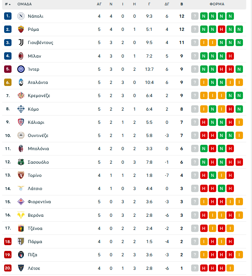Click the red rank 18 position badge

pos(8,241)
